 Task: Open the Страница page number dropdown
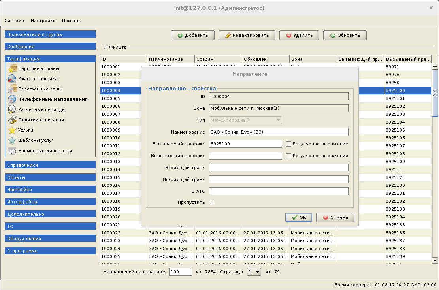click(x=253, y=272)
